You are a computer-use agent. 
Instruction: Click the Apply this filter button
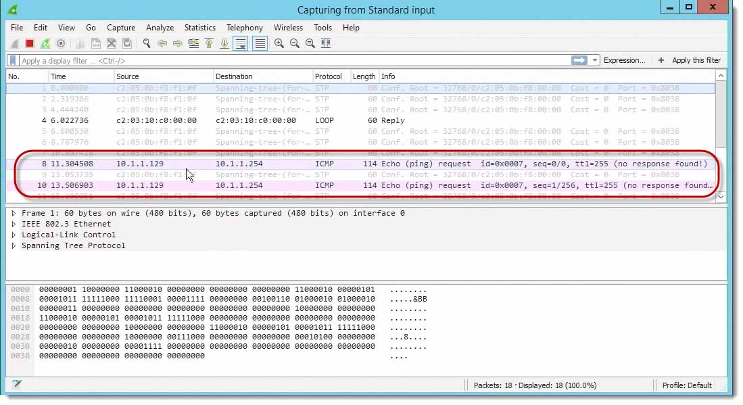[x=696, y=60]
